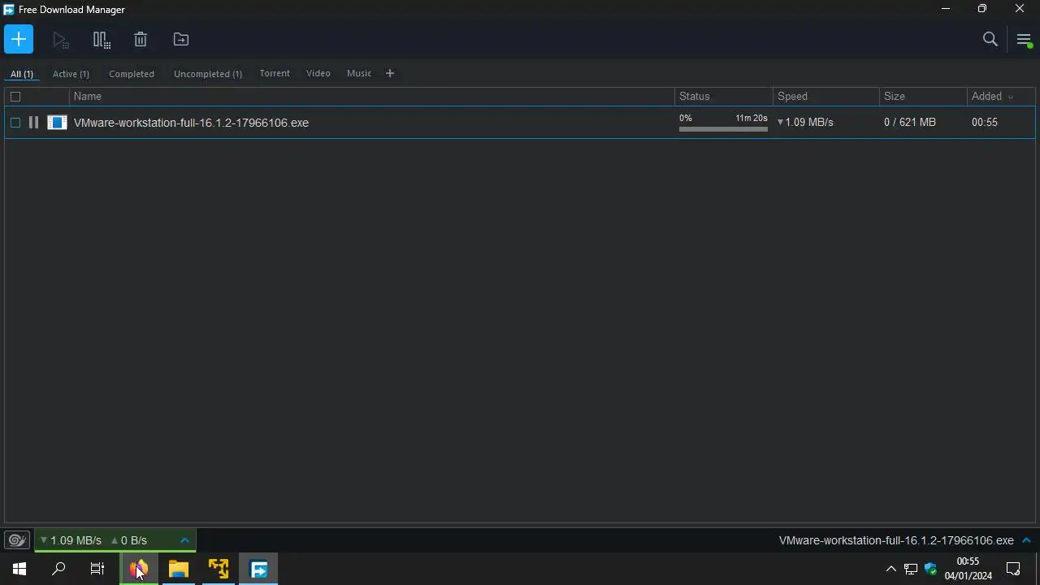Screen dimensions: 1040x585
Task: Click the app icon in the title bar
Action: tap(9, 9)
